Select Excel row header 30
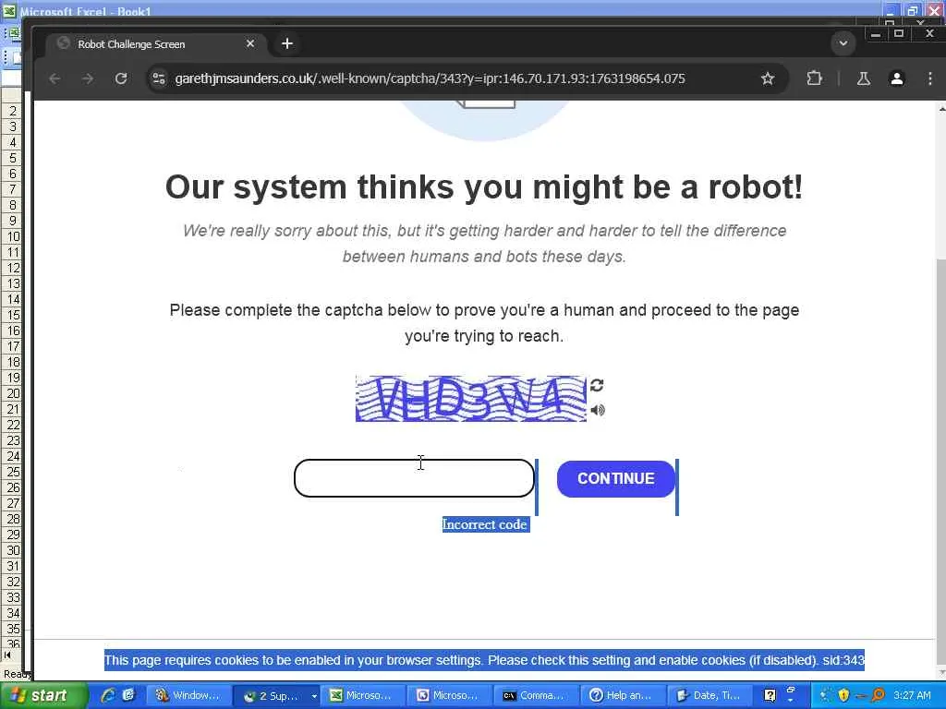Viewport: 946px width, 709px height. point(12,550)
